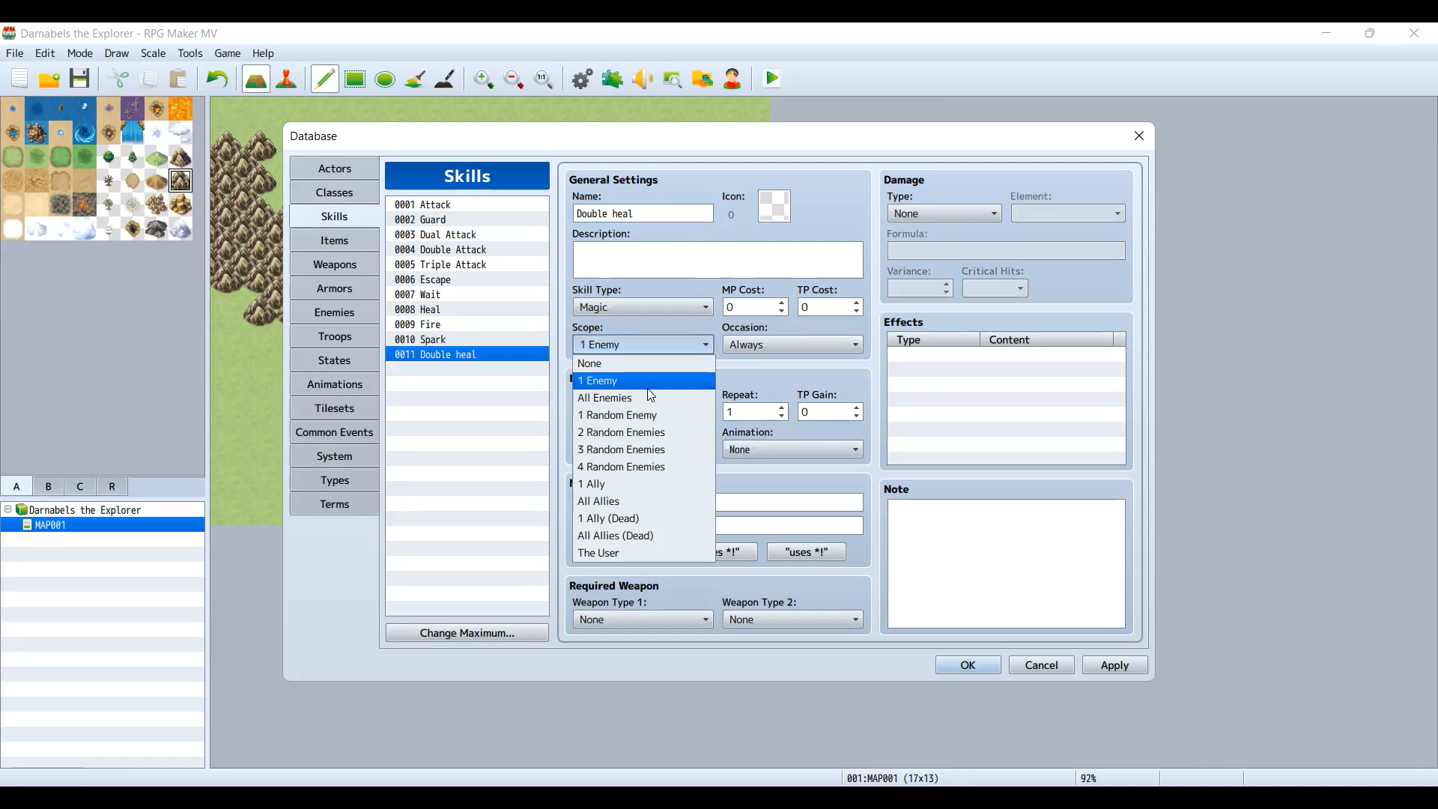Click the skill Name input field

[x=643, y=213]
